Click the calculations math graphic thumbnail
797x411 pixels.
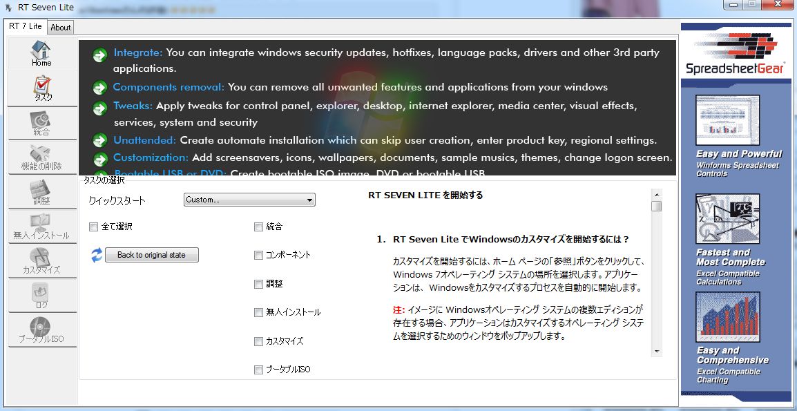[x=727, y=218]
